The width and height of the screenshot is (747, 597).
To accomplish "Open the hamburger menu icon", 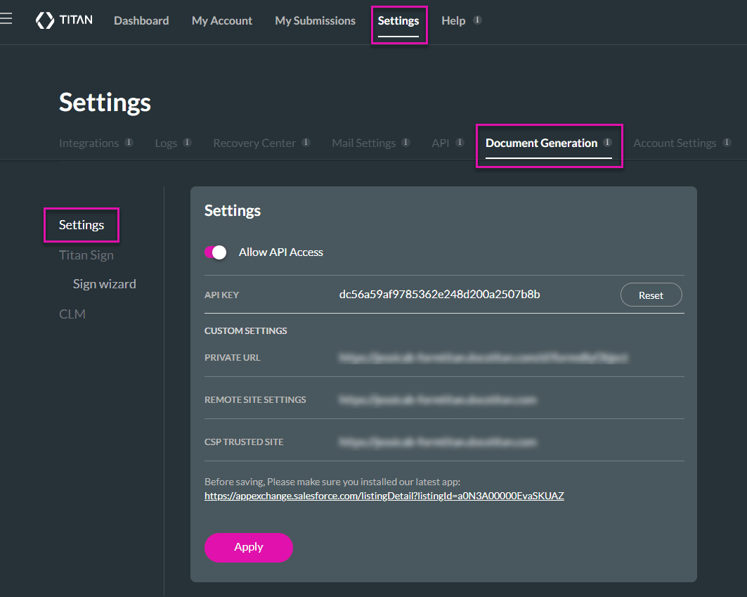I will coord(6,18).
